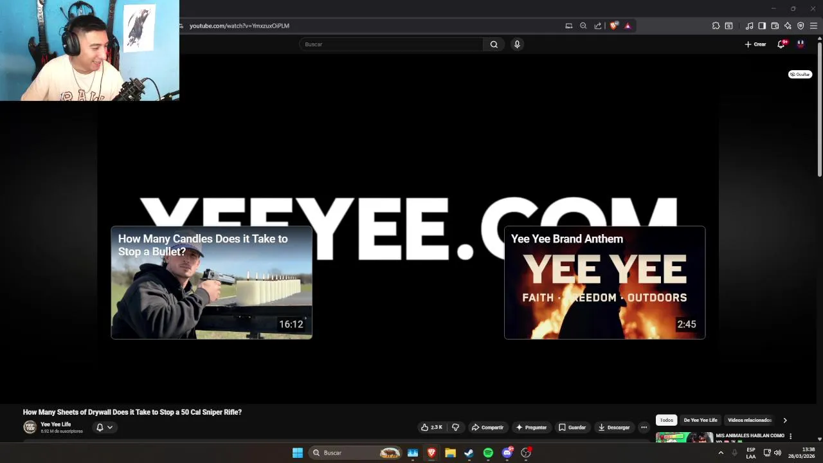Image resolution: width=823 pixels, height=463 pixels.
Task: Click the Ocultar end screen button
Action: point(800,74)
